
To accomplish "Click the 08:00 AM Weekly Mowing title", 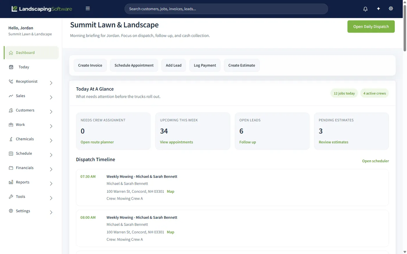I will point(142,217).
